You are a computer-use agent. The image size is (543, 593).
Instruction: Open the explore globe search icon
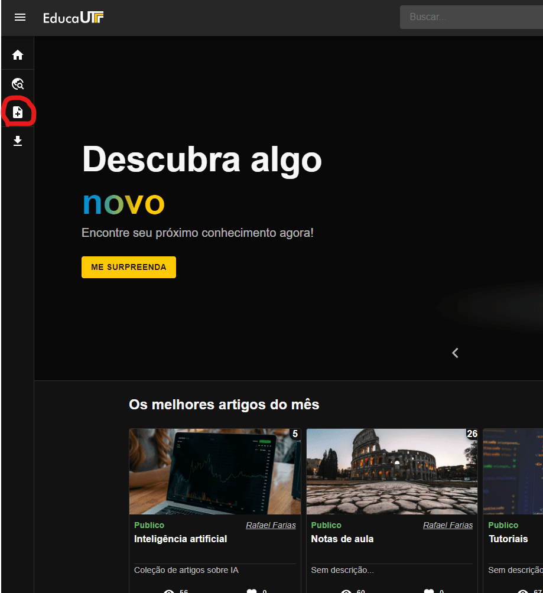point(17,84)
